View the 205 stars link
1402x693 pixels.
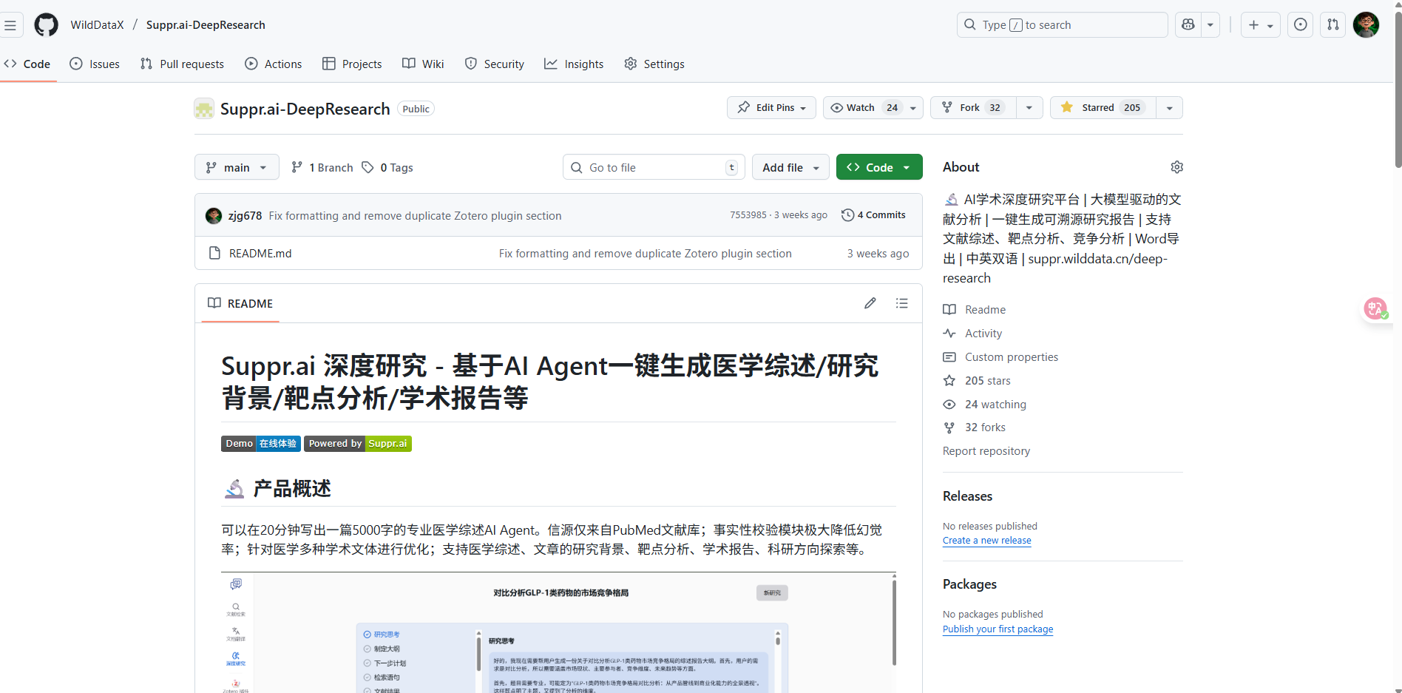(977, 381)
